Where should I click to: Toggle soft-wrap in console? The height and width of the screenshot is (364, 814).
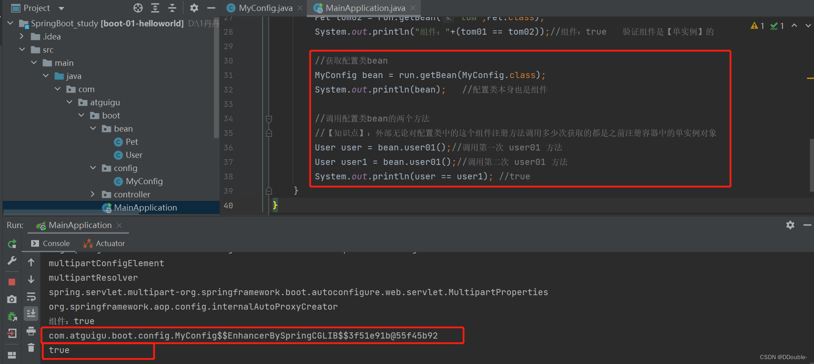(x=31, y=297)
